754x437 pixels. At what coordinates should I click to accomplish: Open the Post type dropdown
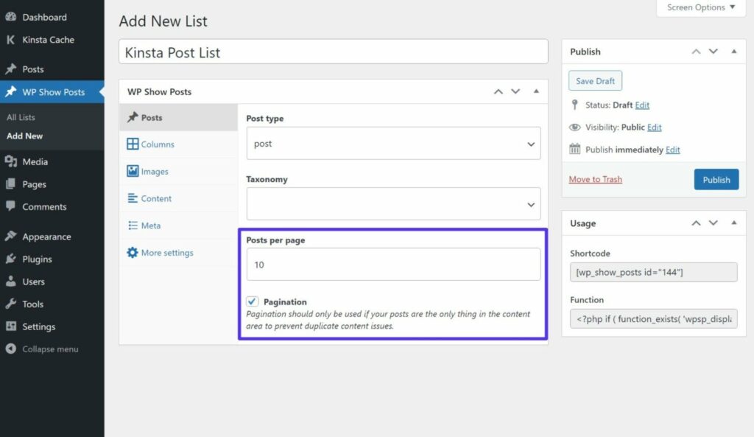(x=393, y=144)
